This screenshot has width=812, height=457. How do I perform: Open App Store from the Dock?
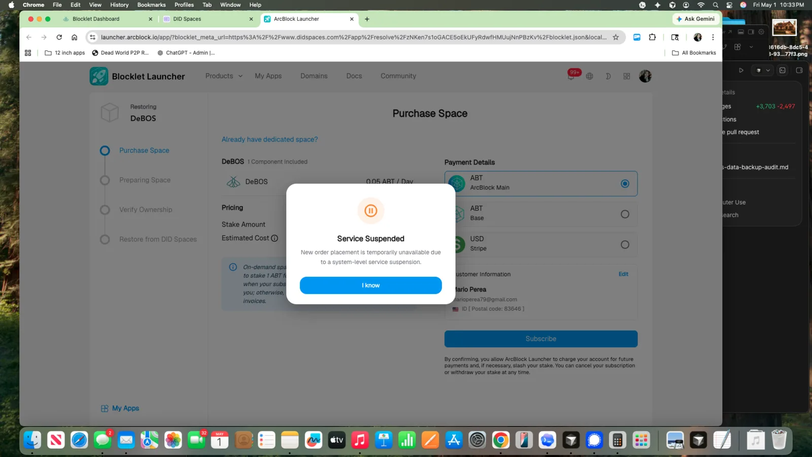454,440
